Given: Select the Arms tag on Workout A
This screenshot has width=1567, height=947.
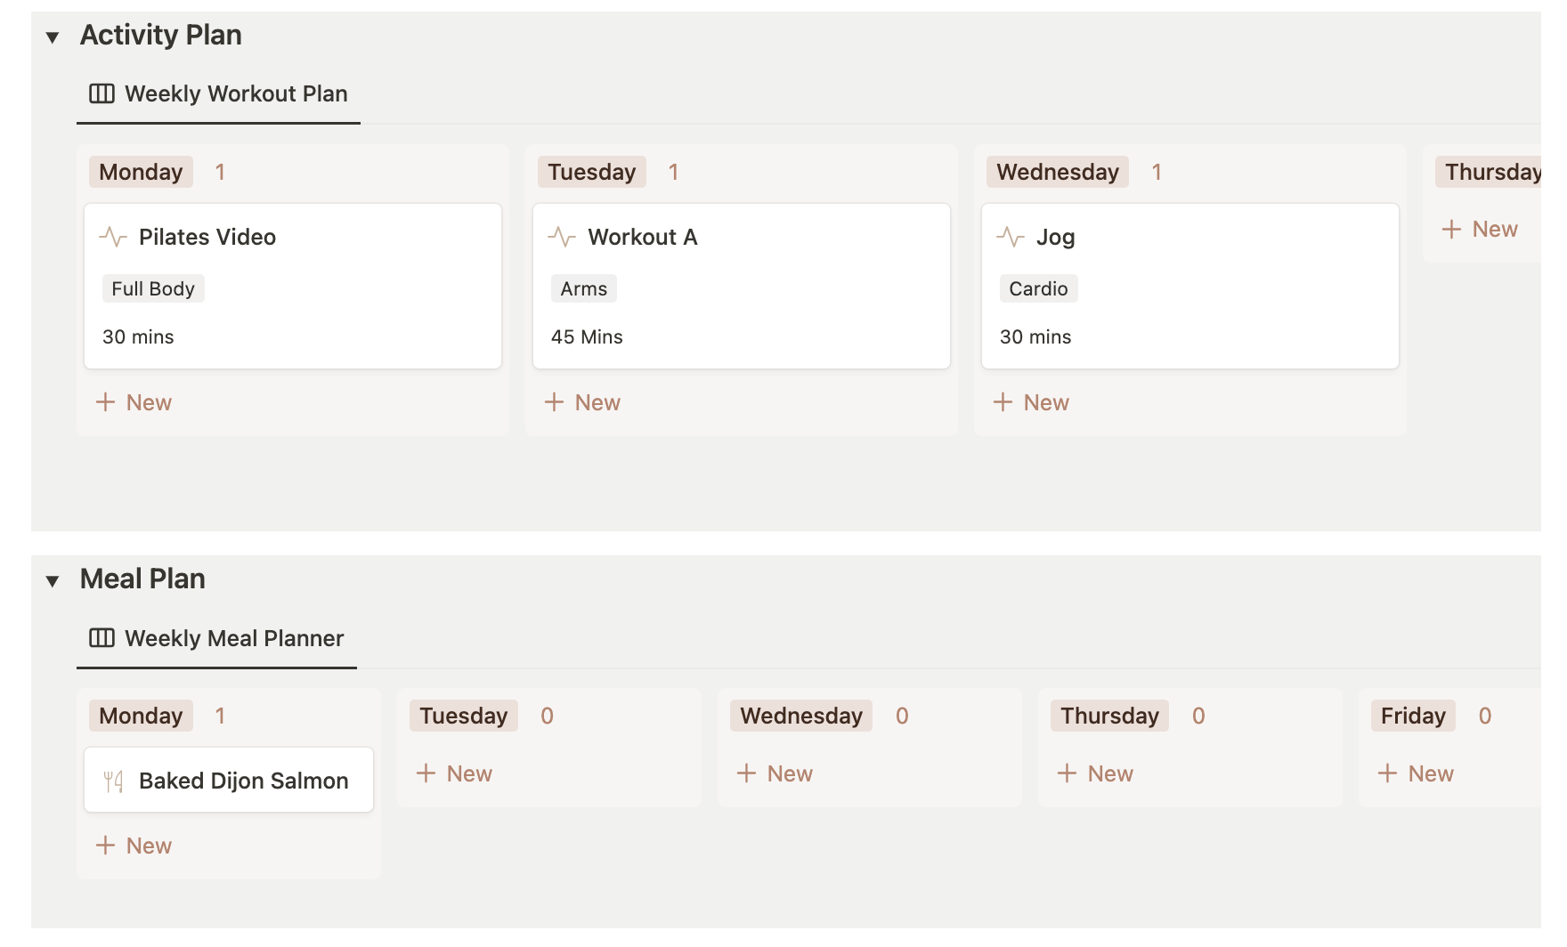Looking at the screenshot, I should click(583, 287).
